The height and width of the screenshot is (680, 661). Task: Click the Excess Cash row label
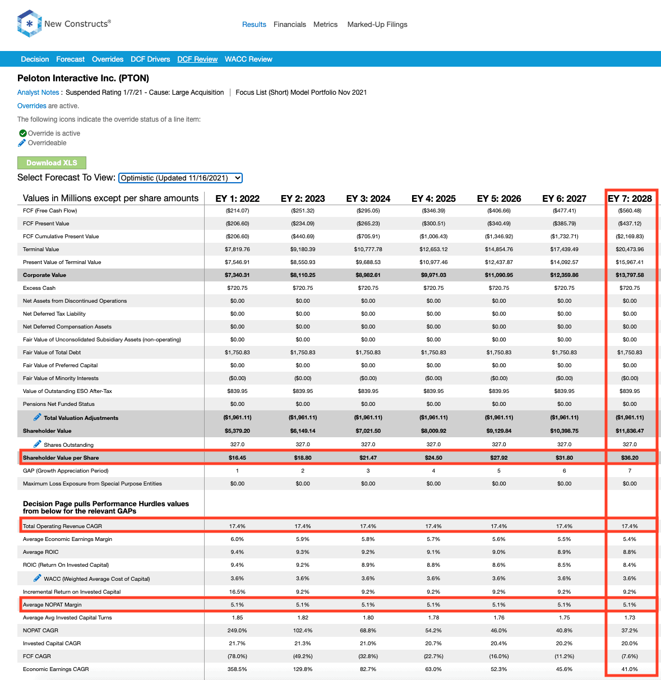coord(39,288)
